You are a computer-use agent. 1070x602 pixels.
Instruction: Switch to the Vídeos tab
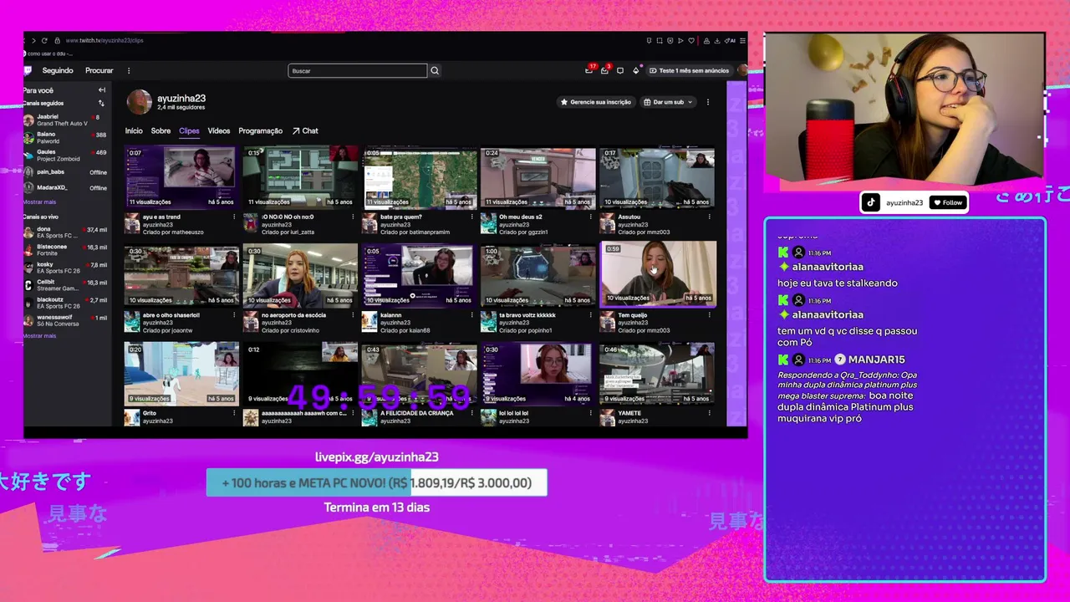click(x=219, y=131)
